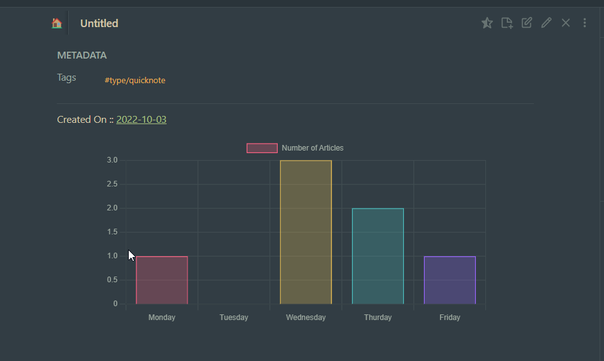Click the Created On text
The image size is (604, 361).
pos(81,120)
